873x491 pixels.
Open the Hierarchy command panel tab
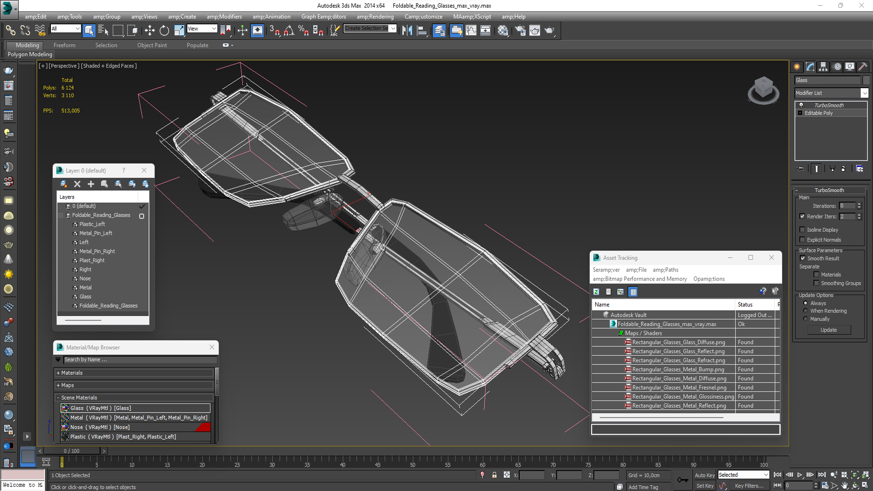point(823,67)
